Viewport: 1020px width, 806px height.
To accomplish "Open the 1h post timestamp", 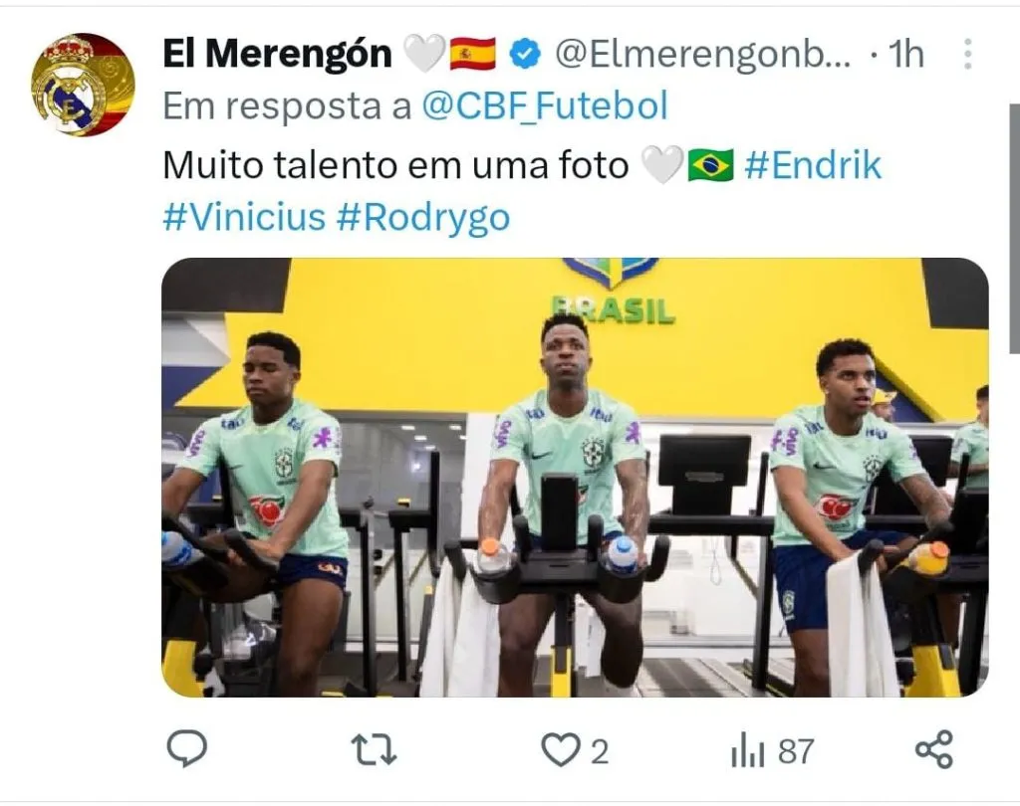I will (904, 54).
